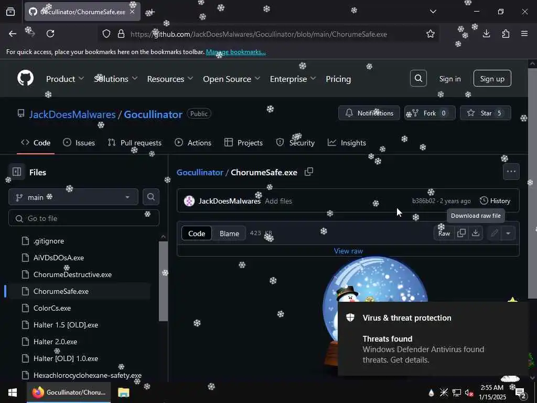View file History
The image size is (537, 403).
[495, 201]
